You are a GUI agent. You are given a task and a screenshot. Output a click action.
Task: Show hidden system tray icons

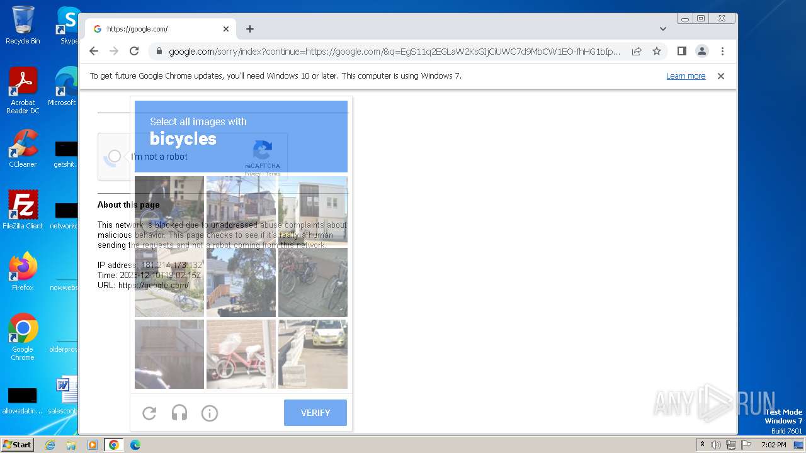702,445
